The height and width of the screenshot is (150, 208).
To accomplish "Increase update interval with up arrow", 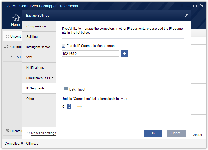I will 69,105.
